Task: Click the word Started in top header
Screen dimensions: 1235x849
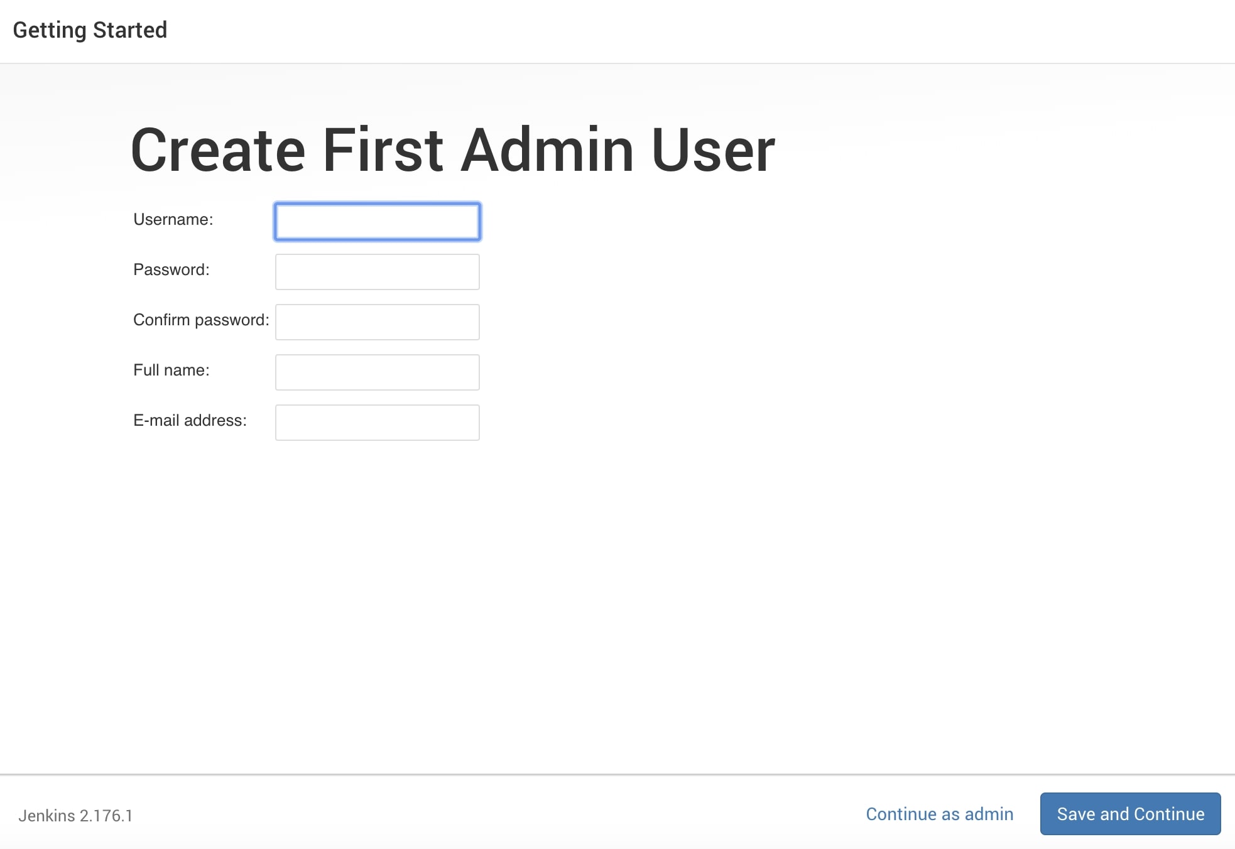Action: coord(129,30)
